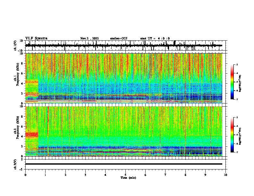The width and height of the screenshot is (254, 196).
Task: Click time axis tick label '1'
Action: pyautogui.click(x=45, y=175)
